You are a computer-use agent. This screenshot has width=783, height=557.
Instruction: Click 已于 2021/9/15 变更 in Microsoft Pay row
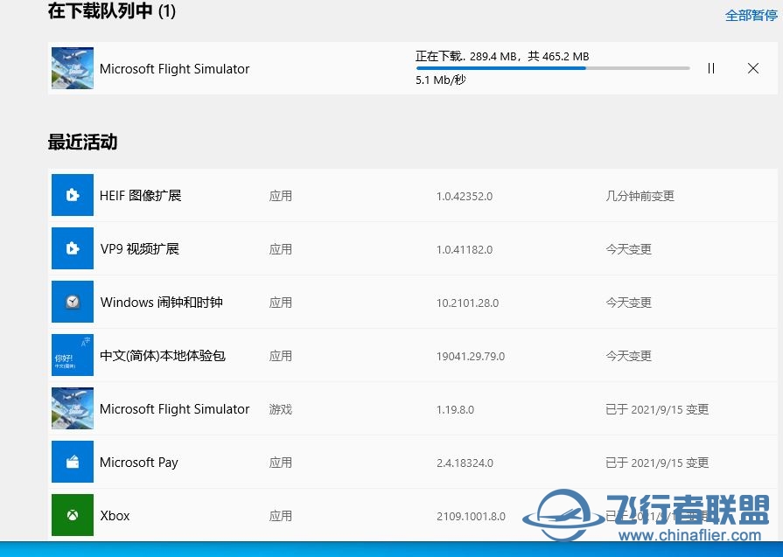tap(657, 463)
